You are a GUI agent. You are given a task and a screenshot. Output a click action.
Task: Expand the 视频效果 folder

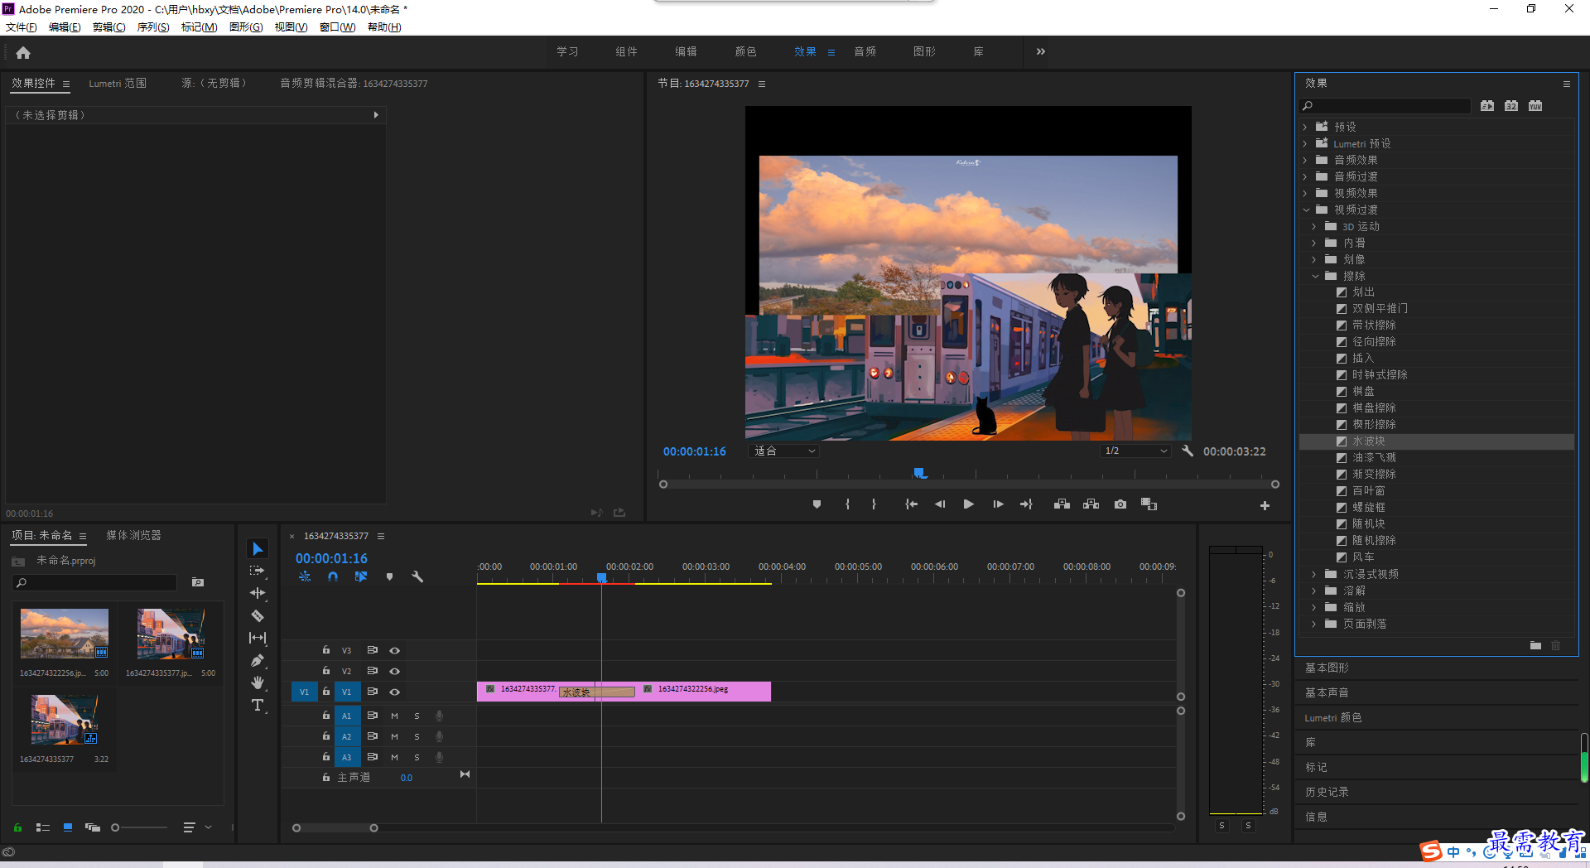(1305, 193)
